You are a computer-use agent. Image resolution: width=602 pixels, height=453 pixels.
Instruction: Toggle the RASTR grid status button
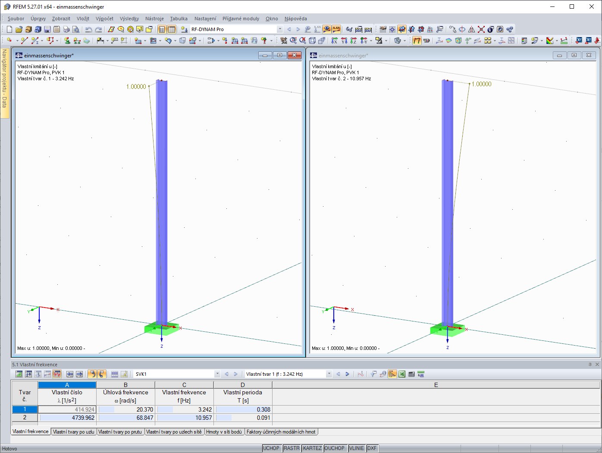pyautogui.click(x=292, y=448)
